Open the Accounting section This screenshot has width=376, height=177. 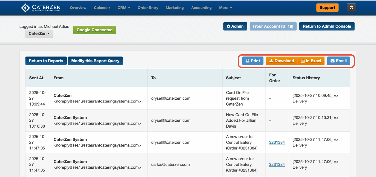click(202, 8)
